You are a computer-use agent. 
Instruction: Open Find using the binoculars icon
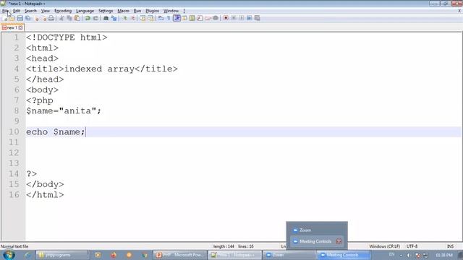click(106, 18)
